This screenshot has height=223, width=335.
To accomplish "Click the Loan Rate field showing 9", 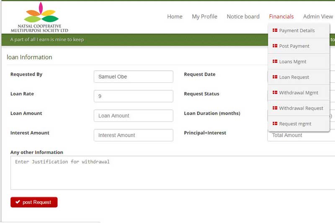I will (x=133, y=96).
